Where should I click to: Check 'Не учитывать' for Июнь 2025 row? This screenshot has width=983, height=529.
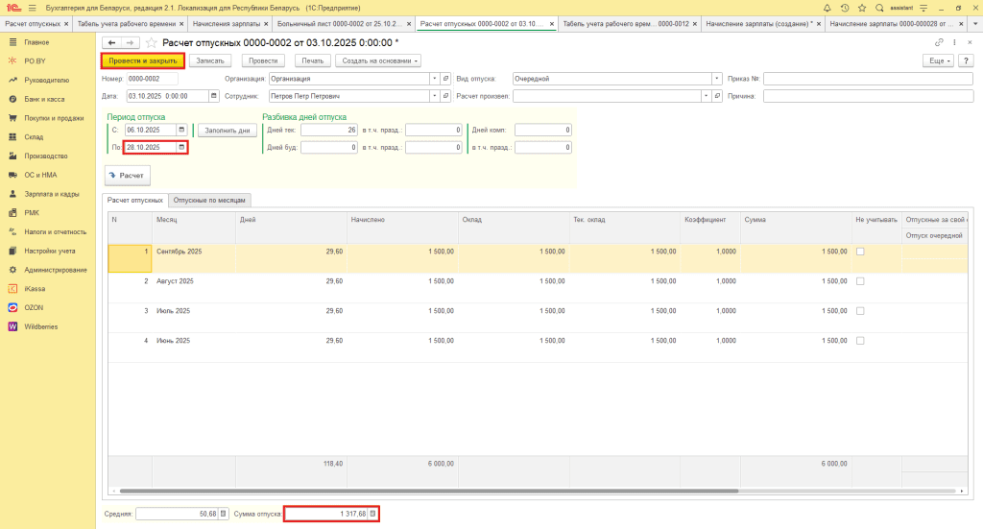(x=860, y=341)
